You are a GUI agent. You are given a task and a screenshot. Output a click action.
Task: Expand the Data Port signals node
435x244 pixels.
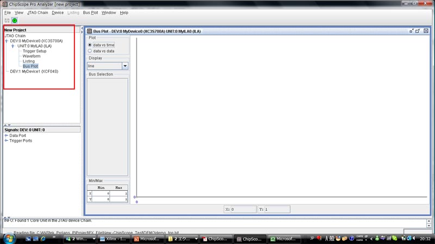[7, 136]
